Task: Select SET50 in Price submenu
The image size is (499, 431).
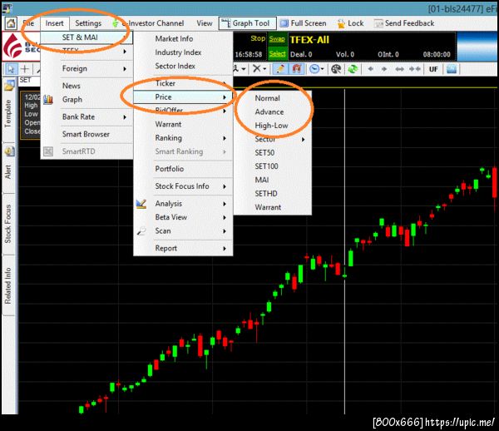Action: click(273, 153)
